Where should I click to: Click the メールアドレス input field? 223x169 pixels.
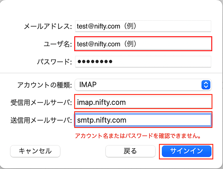[x=143, y=26]
